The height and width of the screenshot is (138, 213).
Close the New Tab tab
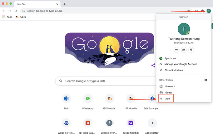(57, 4)
